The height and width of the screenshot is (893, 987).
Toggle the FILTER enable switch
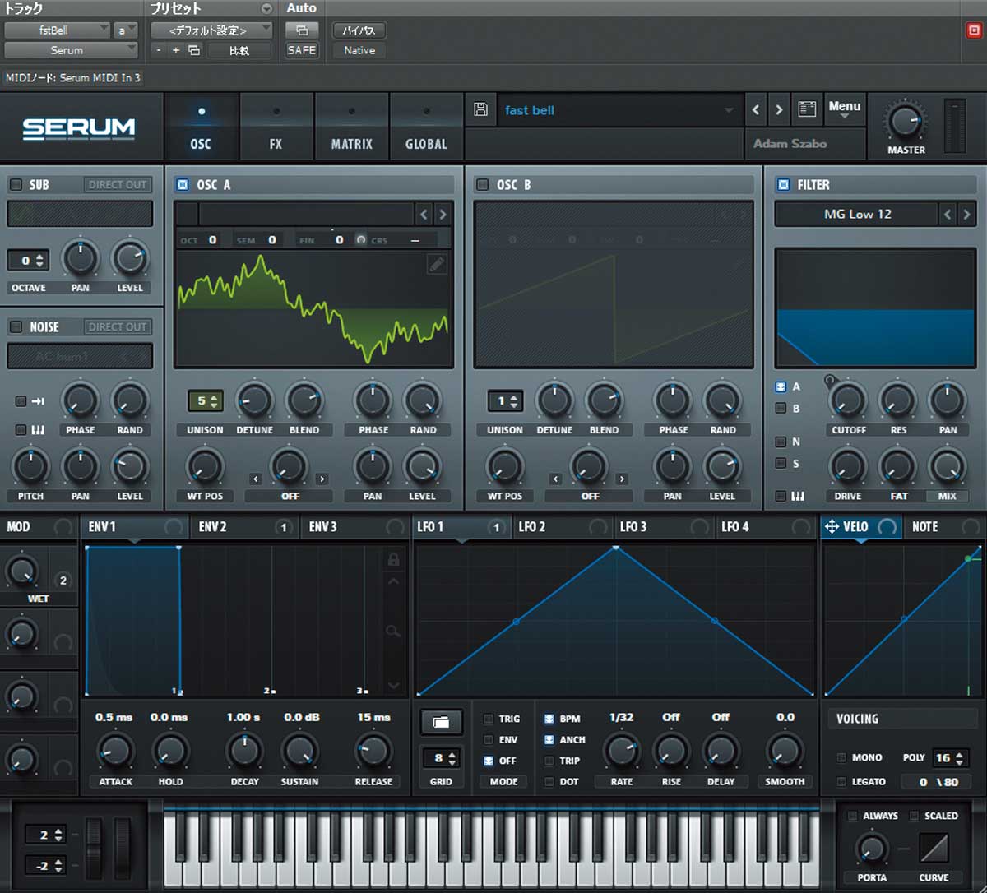click(x=783, y=185)
